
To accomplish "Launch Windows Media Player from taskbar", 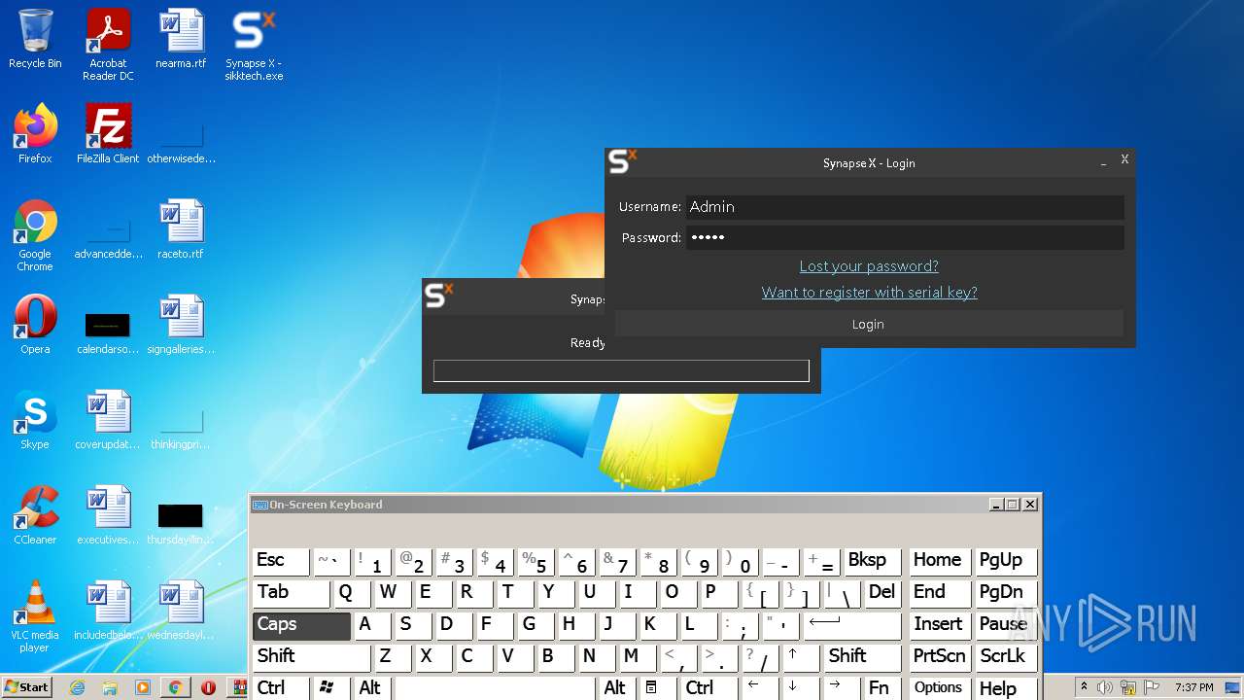I will (x=143, y=687).
